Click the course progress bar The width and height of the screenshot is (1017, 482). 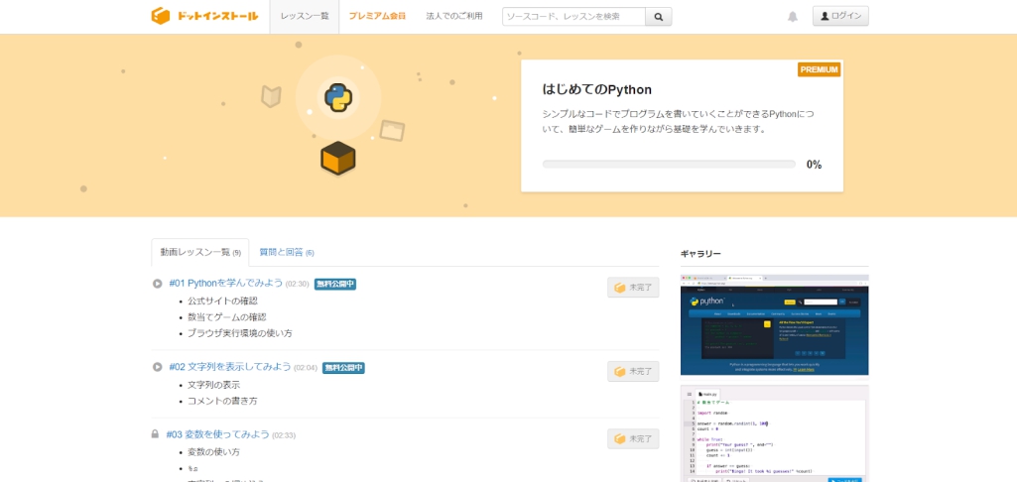coord(669,164)
